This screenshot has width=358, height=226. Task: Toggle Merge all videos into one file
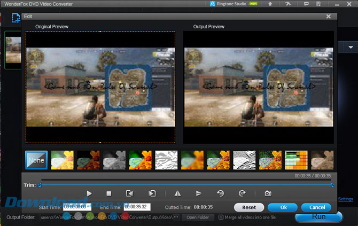coord(221,217)
